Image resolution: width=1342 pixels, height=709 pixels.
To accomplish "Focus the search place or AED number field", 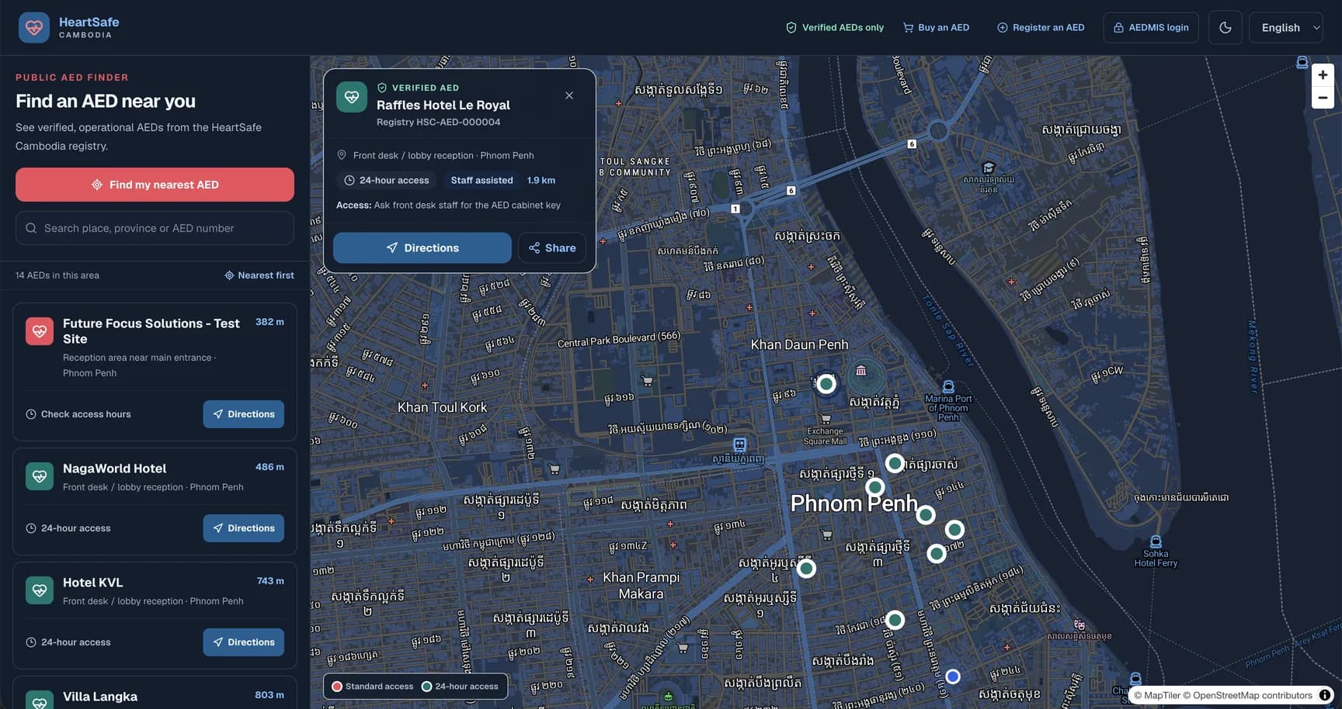I will click(155, 228).
